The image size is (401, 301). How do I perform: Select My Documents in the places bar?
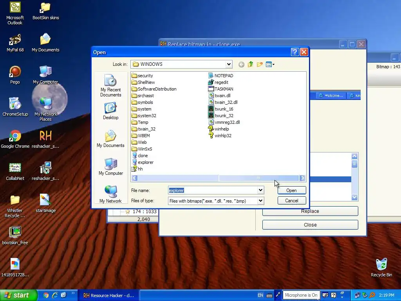coord(110,139)
